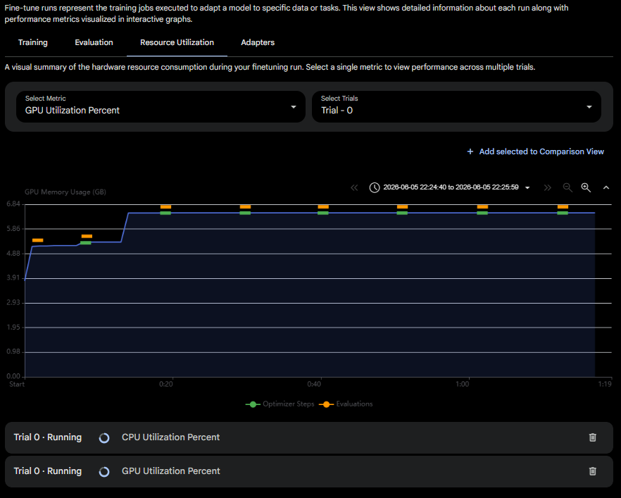Click the 0.98 y-axis value
Image resolution: width=621 pixels, height=498 pixels.
(13, 351)
